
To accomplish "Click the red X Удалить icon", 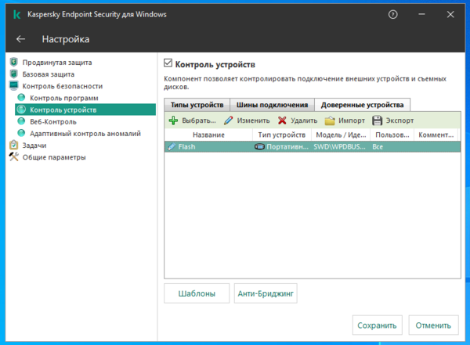I will [x=282, y=120].
